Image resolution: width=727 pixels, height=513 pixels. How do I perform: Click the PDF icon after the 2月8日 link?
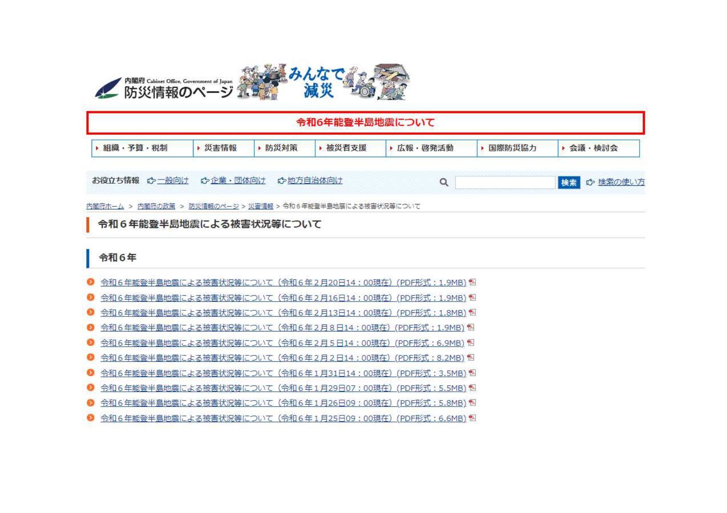[x=471, y=327]
